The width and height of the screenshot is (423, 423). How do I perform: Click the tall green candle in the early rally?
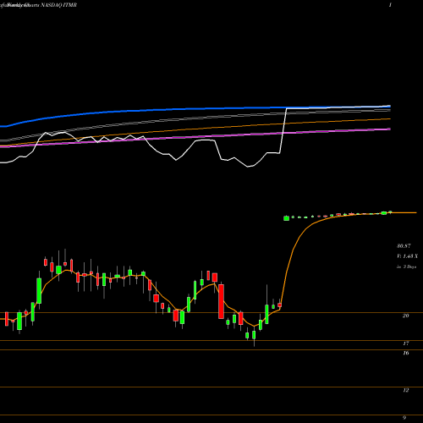[x=39, y=291]
